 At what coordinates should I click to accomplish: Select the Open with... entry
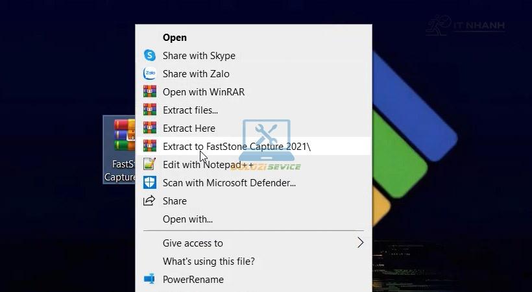[x=187, y=219]
